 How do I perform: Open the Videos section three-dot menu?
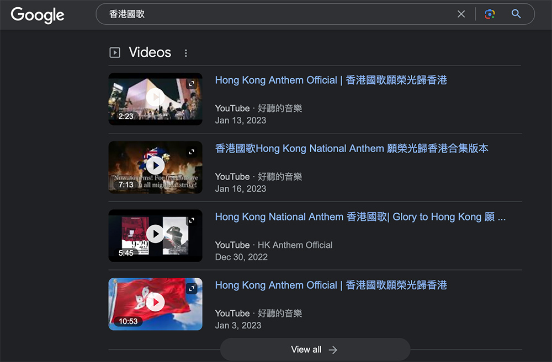(x=186, y=53)
